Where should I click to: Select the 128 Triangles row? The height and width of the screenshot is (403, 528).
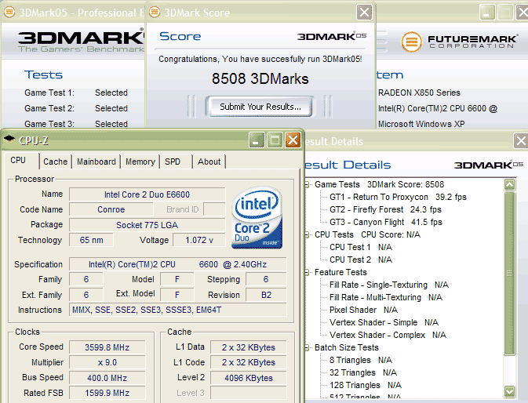coord(366,385)
